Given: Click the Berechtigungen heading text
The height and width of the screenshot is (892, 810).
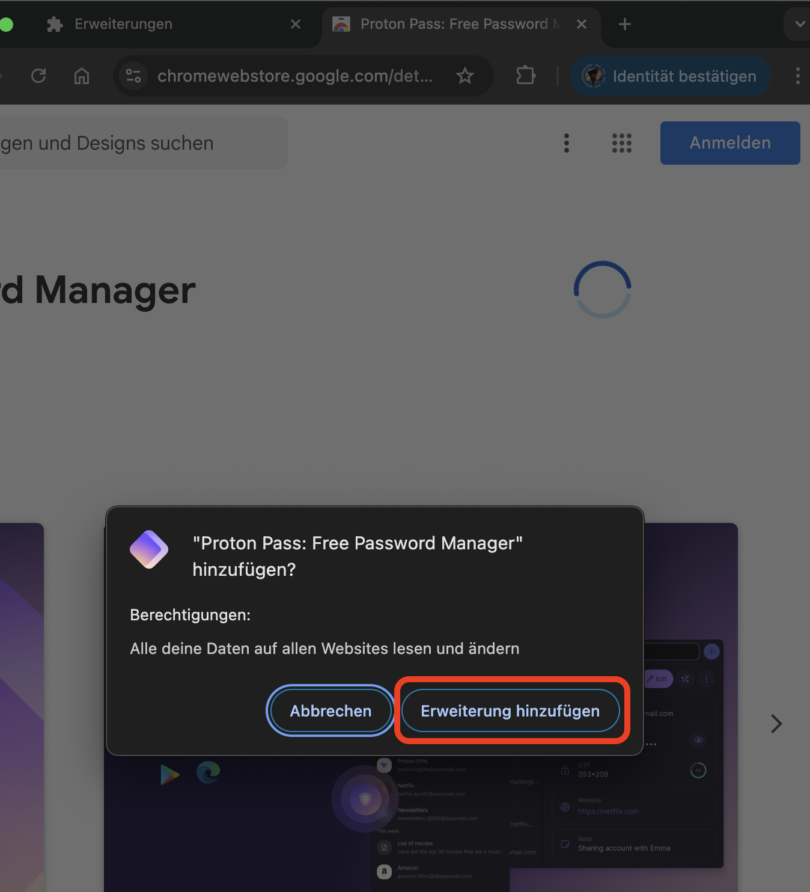Looking at the screenshot, I should coord(190,615).
